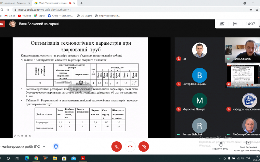The width and height of the screenshot is (260, 162).
Task: Launch Microsoft Edge from the taskbar
Action: pos(27,158)
